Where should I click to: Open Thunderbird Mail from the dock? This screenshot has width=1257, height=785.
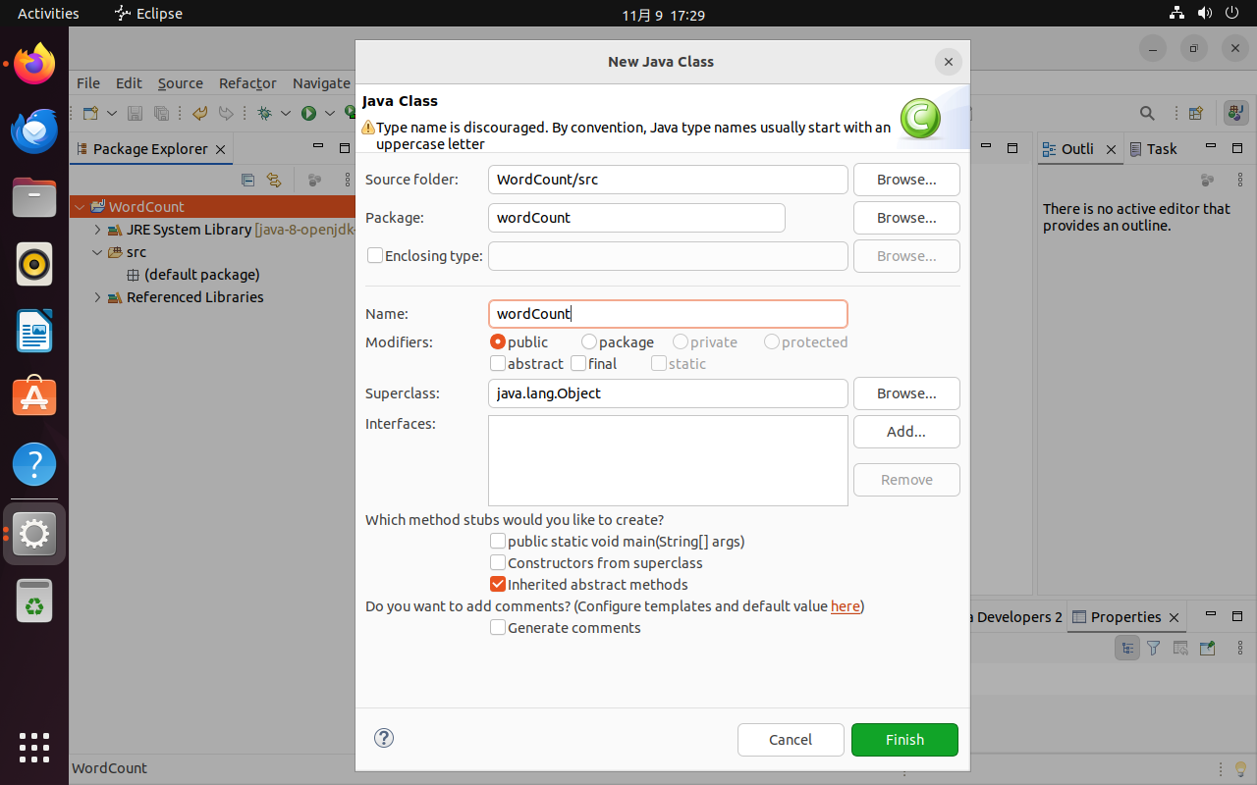coord(34,131)
